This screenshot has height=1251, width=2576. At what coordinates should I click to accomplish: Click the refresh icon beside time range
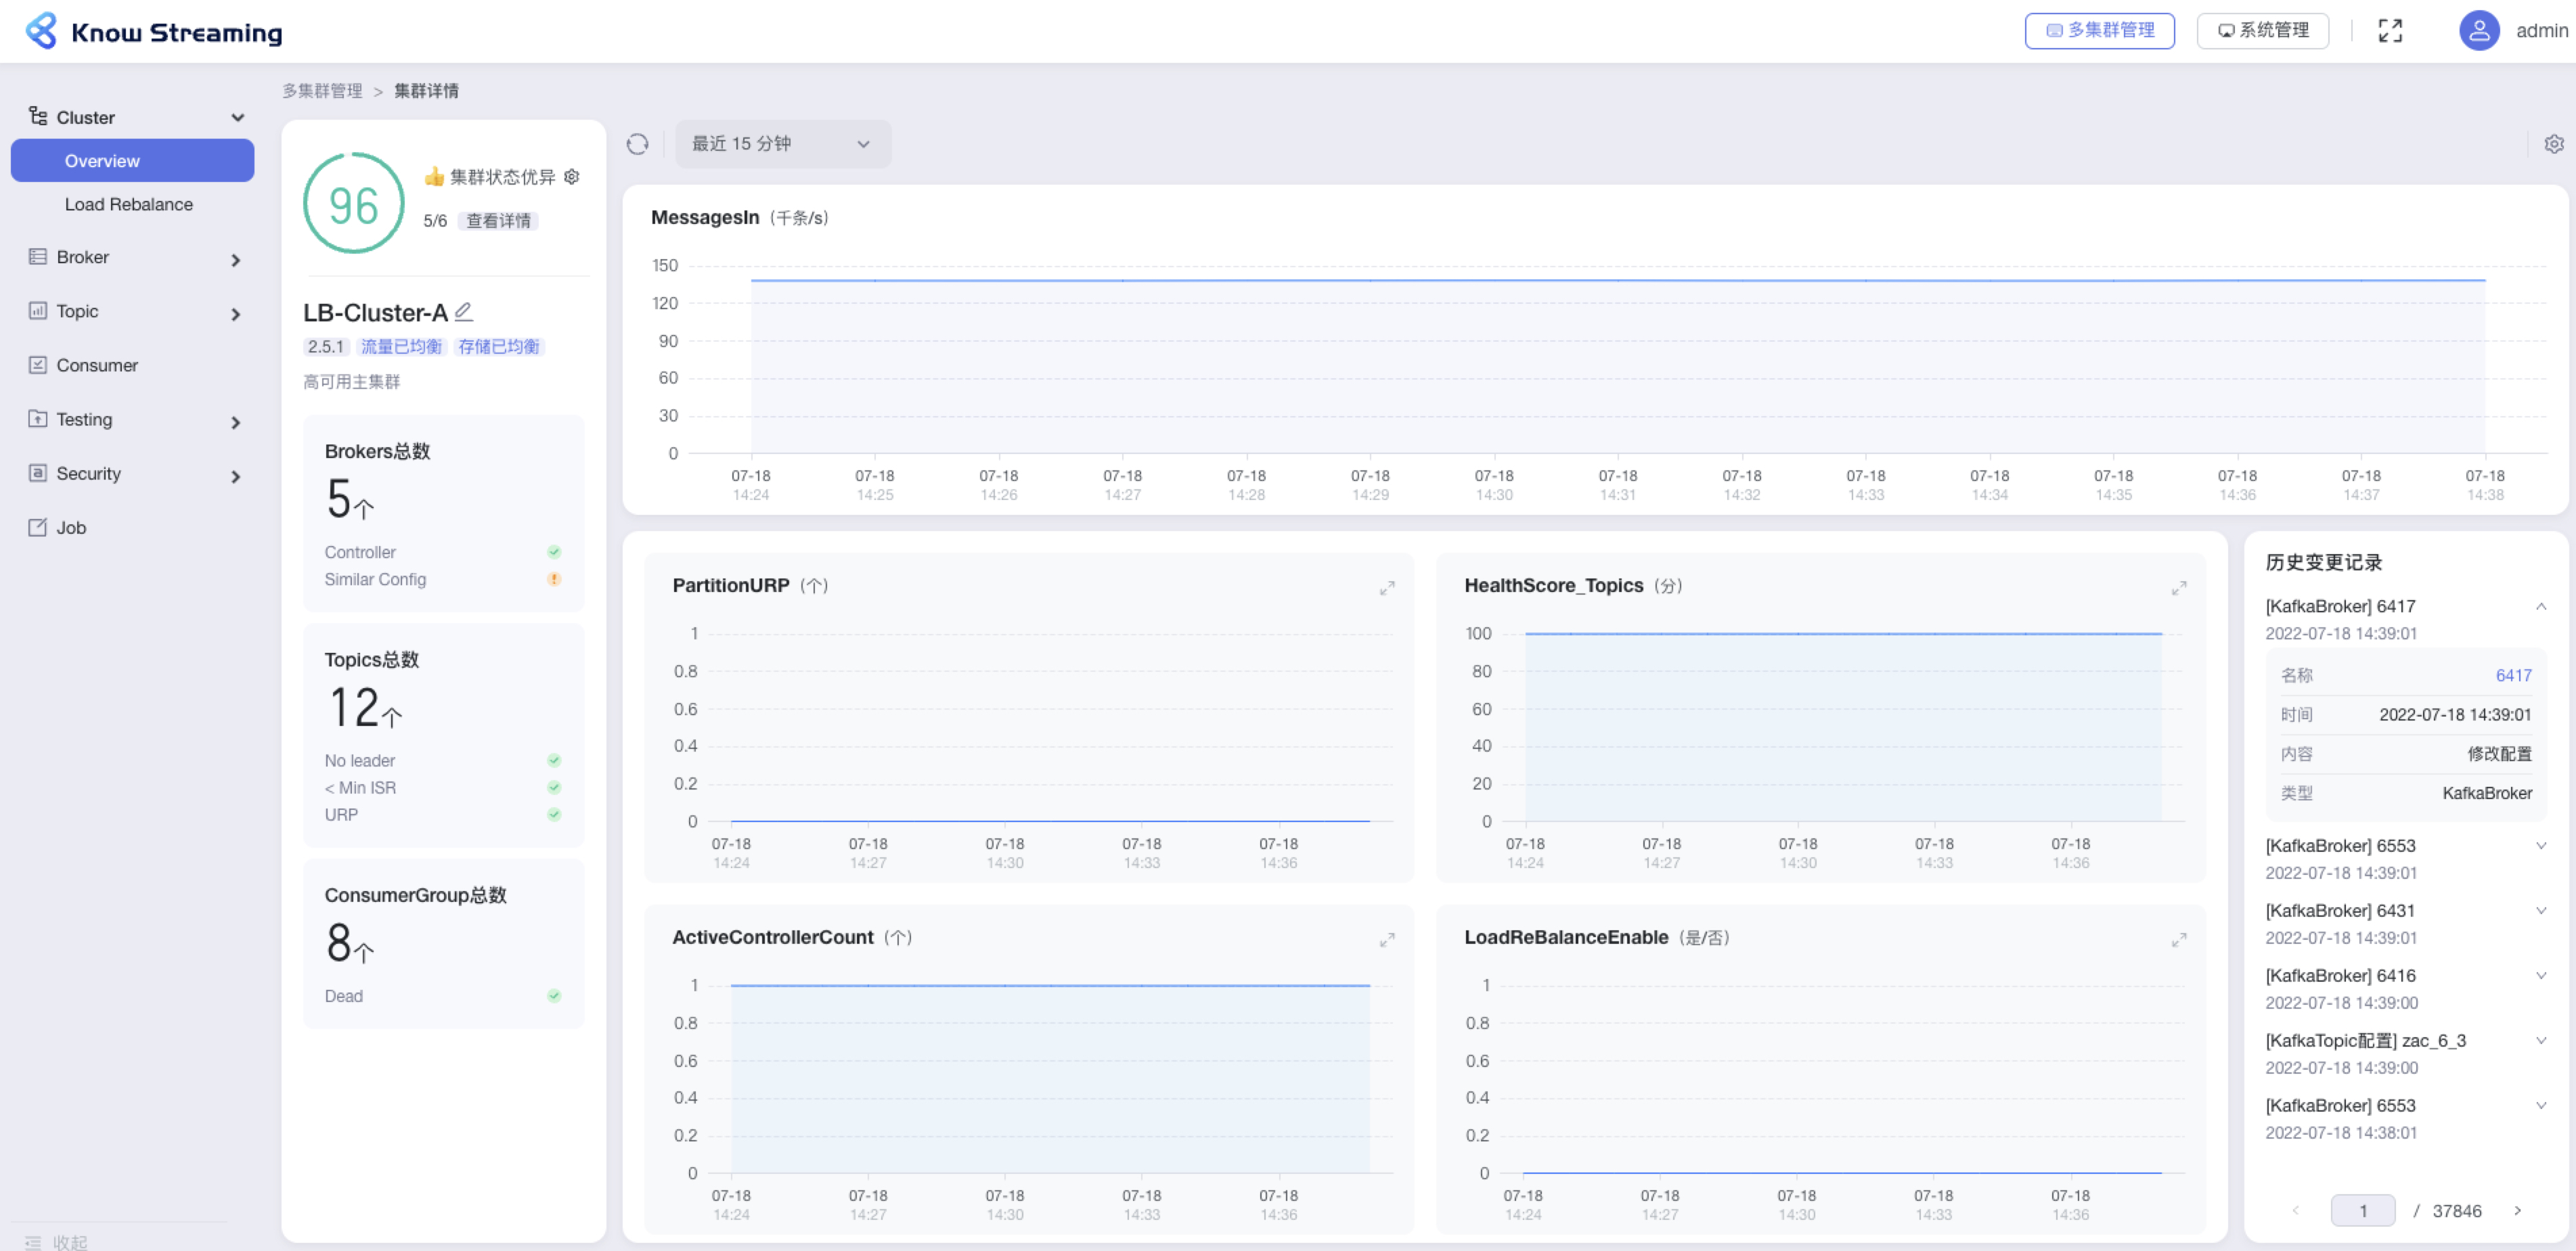pyautogui.click(x=637, y=144)
